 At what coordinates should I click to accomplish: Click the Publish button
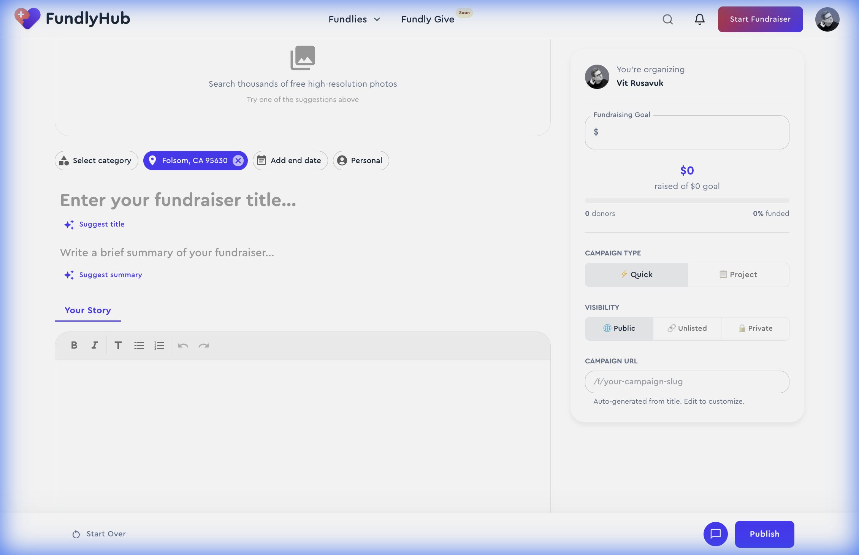click(x=764, y=534)
